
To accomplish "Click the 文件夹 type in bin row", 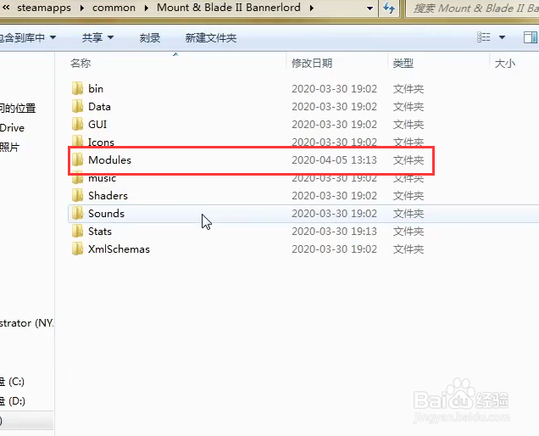I will tap(408, 89).
